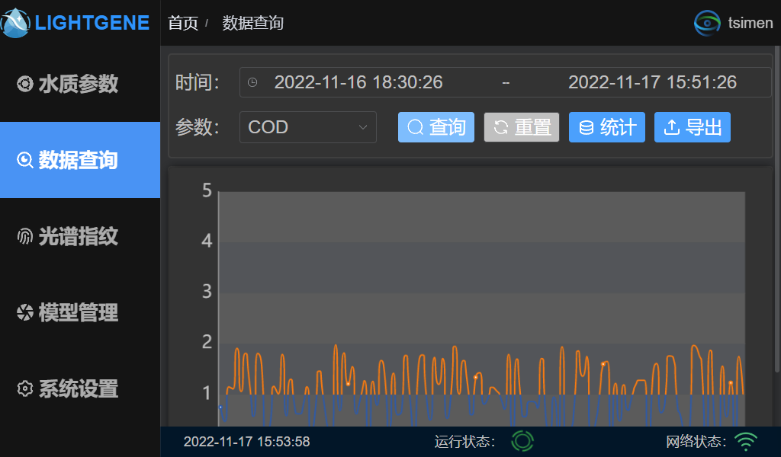Open the 水质参数 sidebar menu
Screen dimensions: 781x457
(x=79, y=84)
